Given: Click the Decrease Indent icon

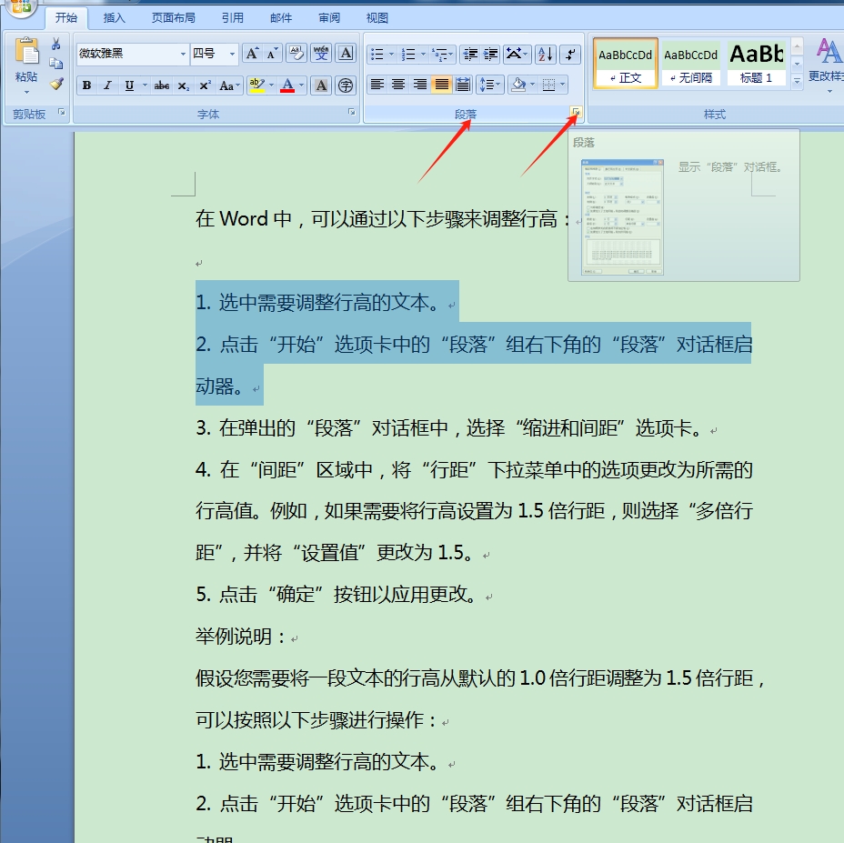Looking at the screenshot, I should pos(470,54).
